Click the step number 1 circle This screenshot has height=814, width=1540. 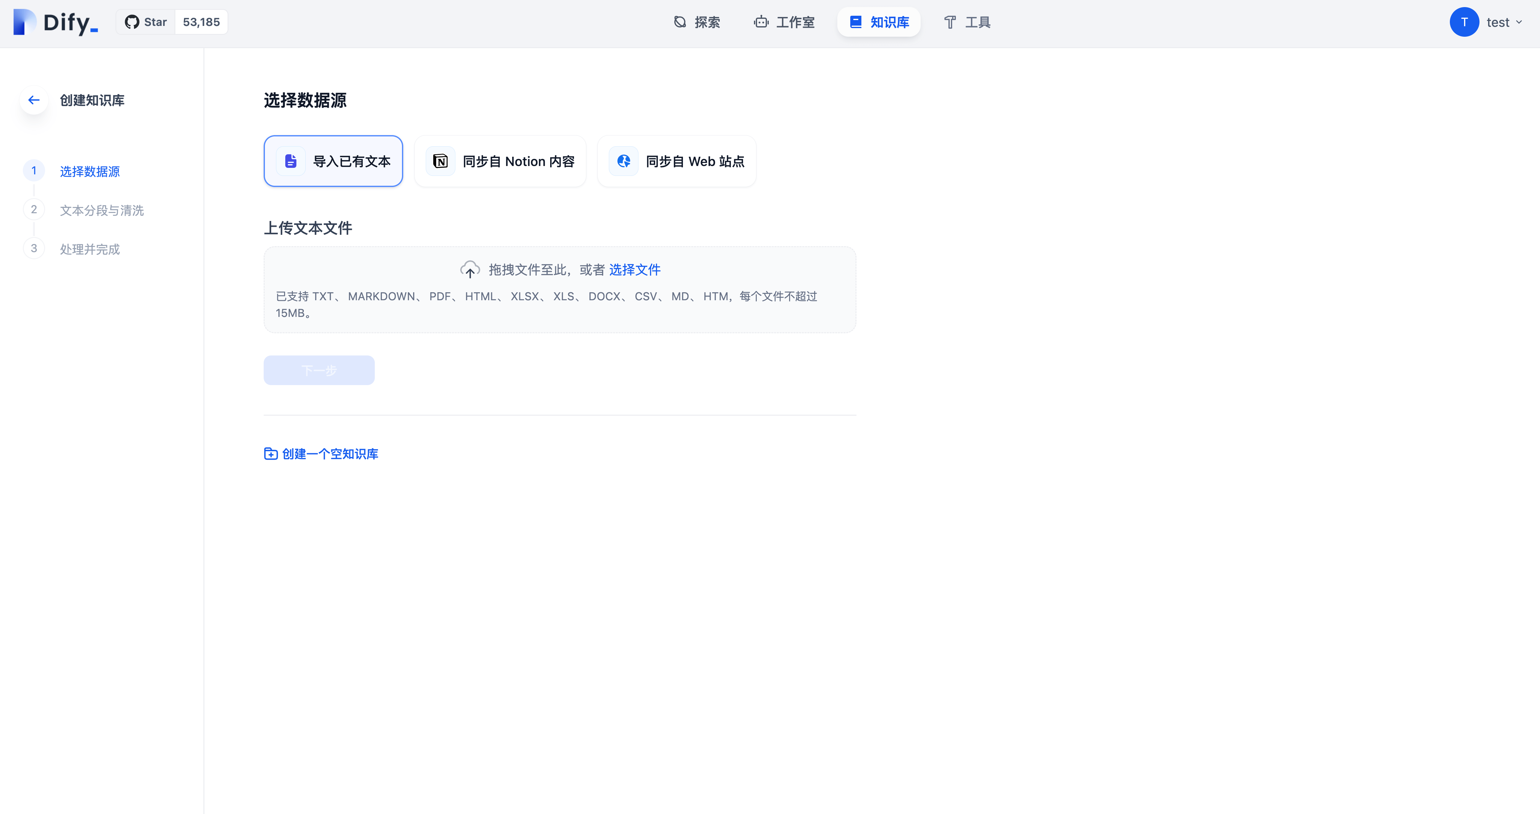point(34,171)
